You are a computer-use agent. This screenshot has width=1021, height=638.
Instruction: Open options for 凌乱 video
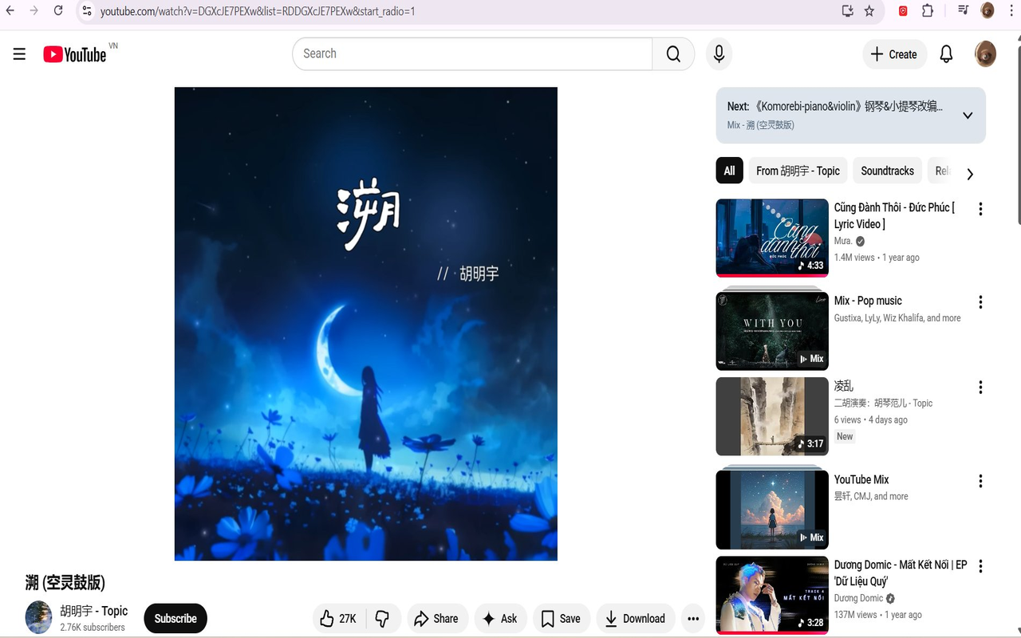(x=980, y=388)
